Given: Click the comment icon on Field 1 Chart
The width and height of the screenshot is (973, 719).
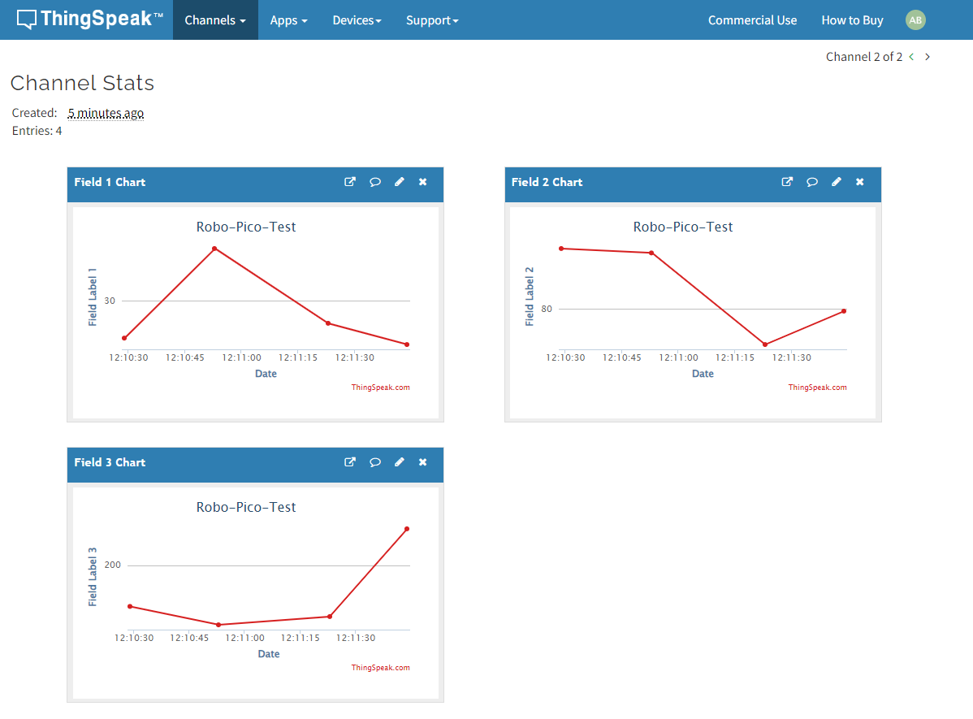Looking at the screenshot, I should coord(374,182).
